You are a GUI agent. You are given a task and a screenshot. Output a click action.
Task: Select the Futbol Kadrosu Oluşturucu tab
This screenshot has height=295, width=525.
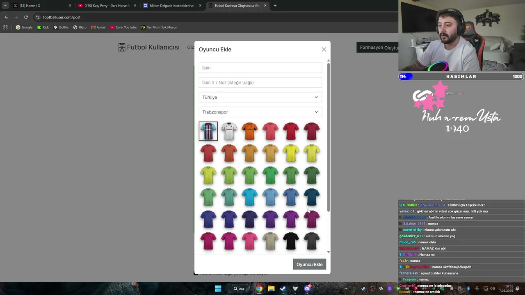point(237,6)
